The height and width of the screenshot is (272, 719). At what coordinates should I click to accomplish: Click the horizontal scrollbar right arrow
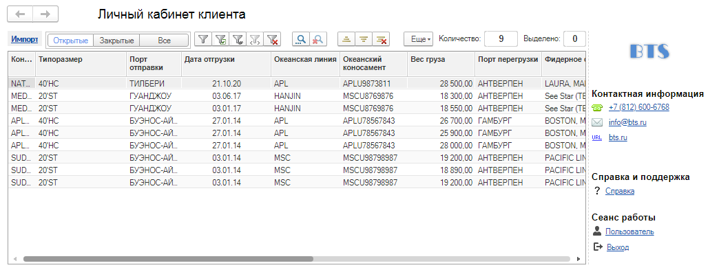pos(579,259)
